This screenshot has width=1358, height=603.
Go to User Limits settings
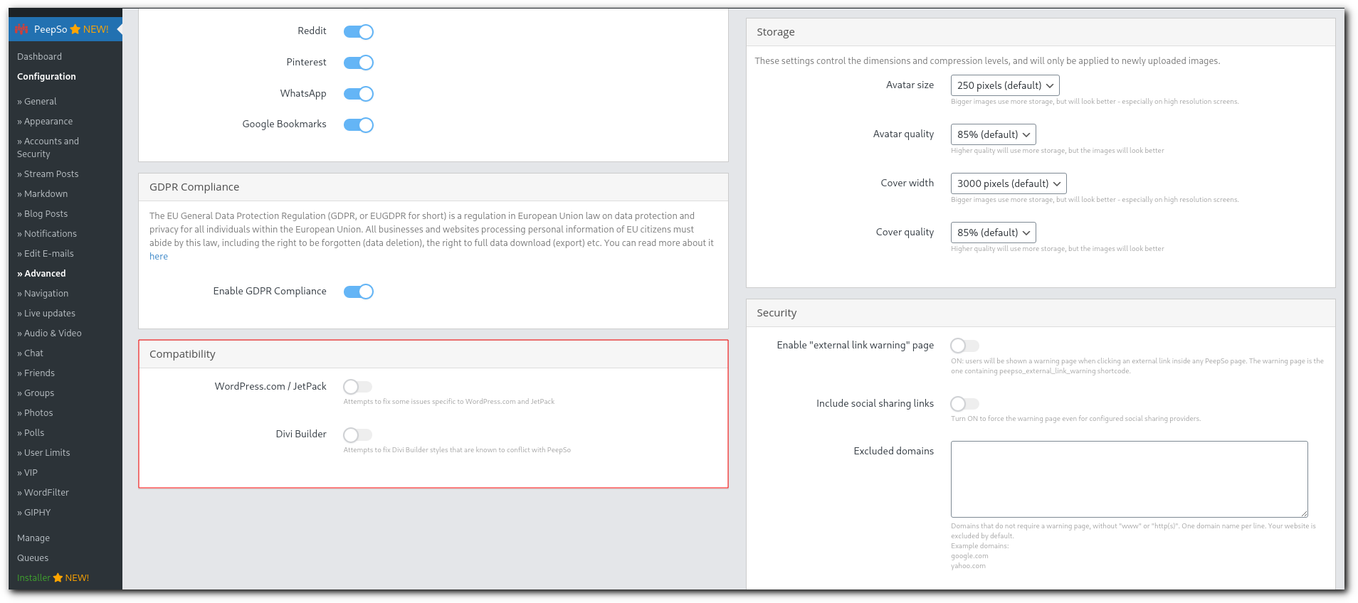coord(43,453)
